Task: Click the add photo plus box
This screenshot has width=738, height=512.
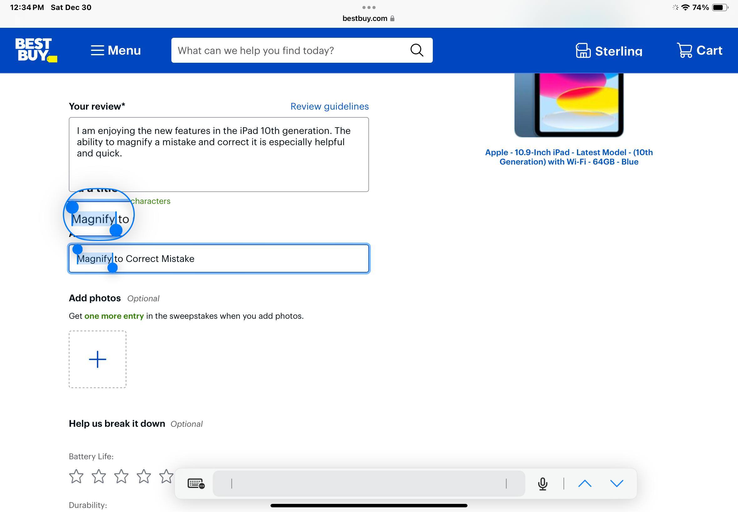Action: 97,359
